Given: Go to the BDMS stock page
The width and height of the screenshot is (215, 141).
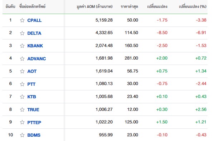Looking at the screenshot, I should [x=34, y=135].
